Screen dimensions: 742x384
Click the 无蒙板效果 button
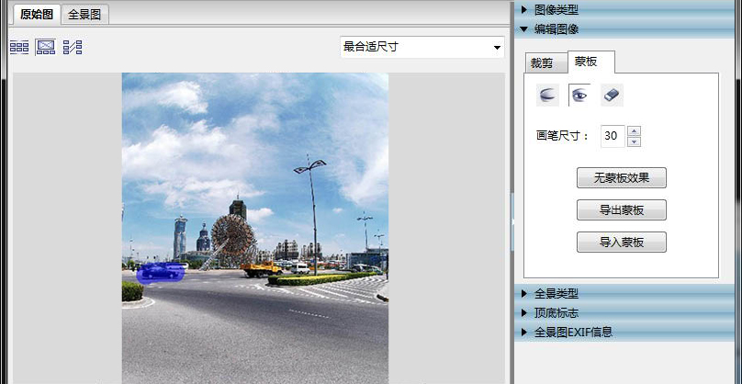pos(621,178)
